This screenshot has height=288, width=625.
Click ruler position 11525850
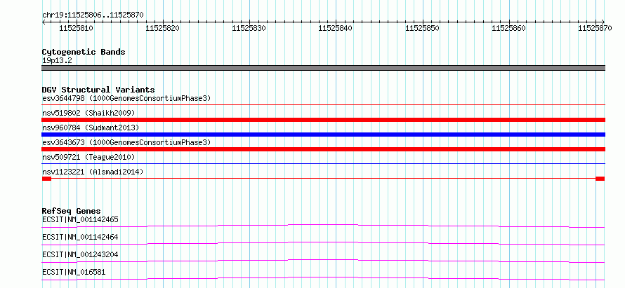click(423, 28)
